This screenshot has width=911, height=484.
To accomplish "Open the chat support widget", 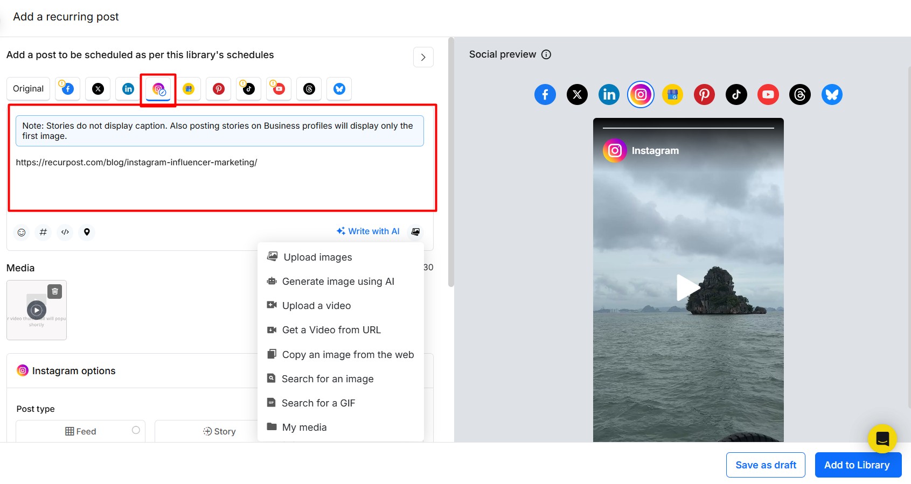I will 882,439.
